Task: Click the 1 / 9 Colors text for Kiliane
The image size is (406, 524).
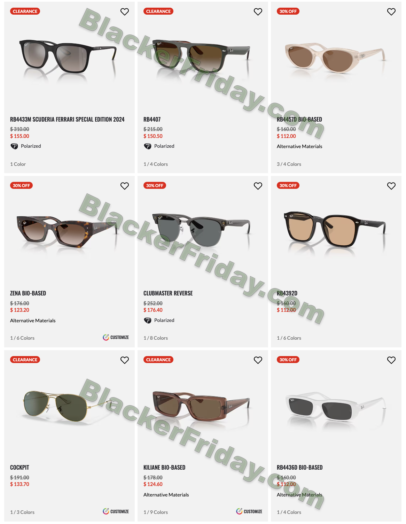Action: coord(156,512)
